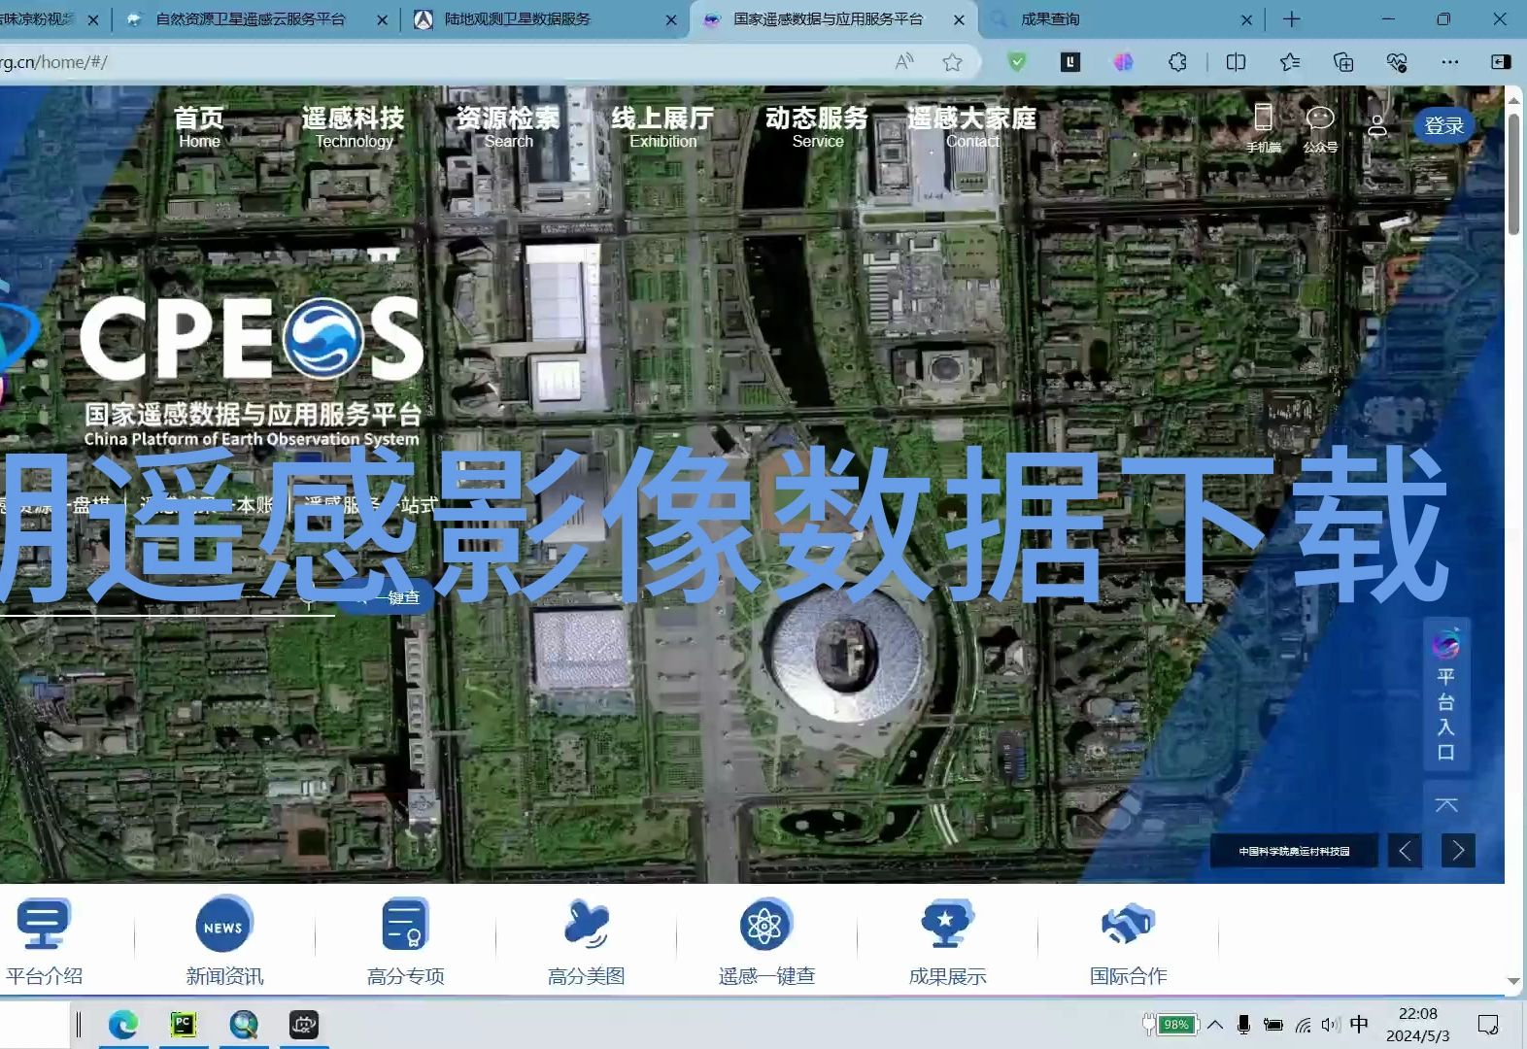Viewport: 1527px width, 1049px height.
Task: Toggle the browser sidebar icon
Action: point(1501,62)
